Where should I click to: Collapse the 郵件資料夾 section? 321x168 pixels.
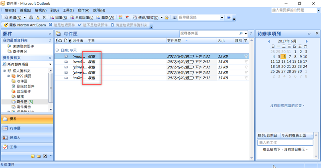50,58
